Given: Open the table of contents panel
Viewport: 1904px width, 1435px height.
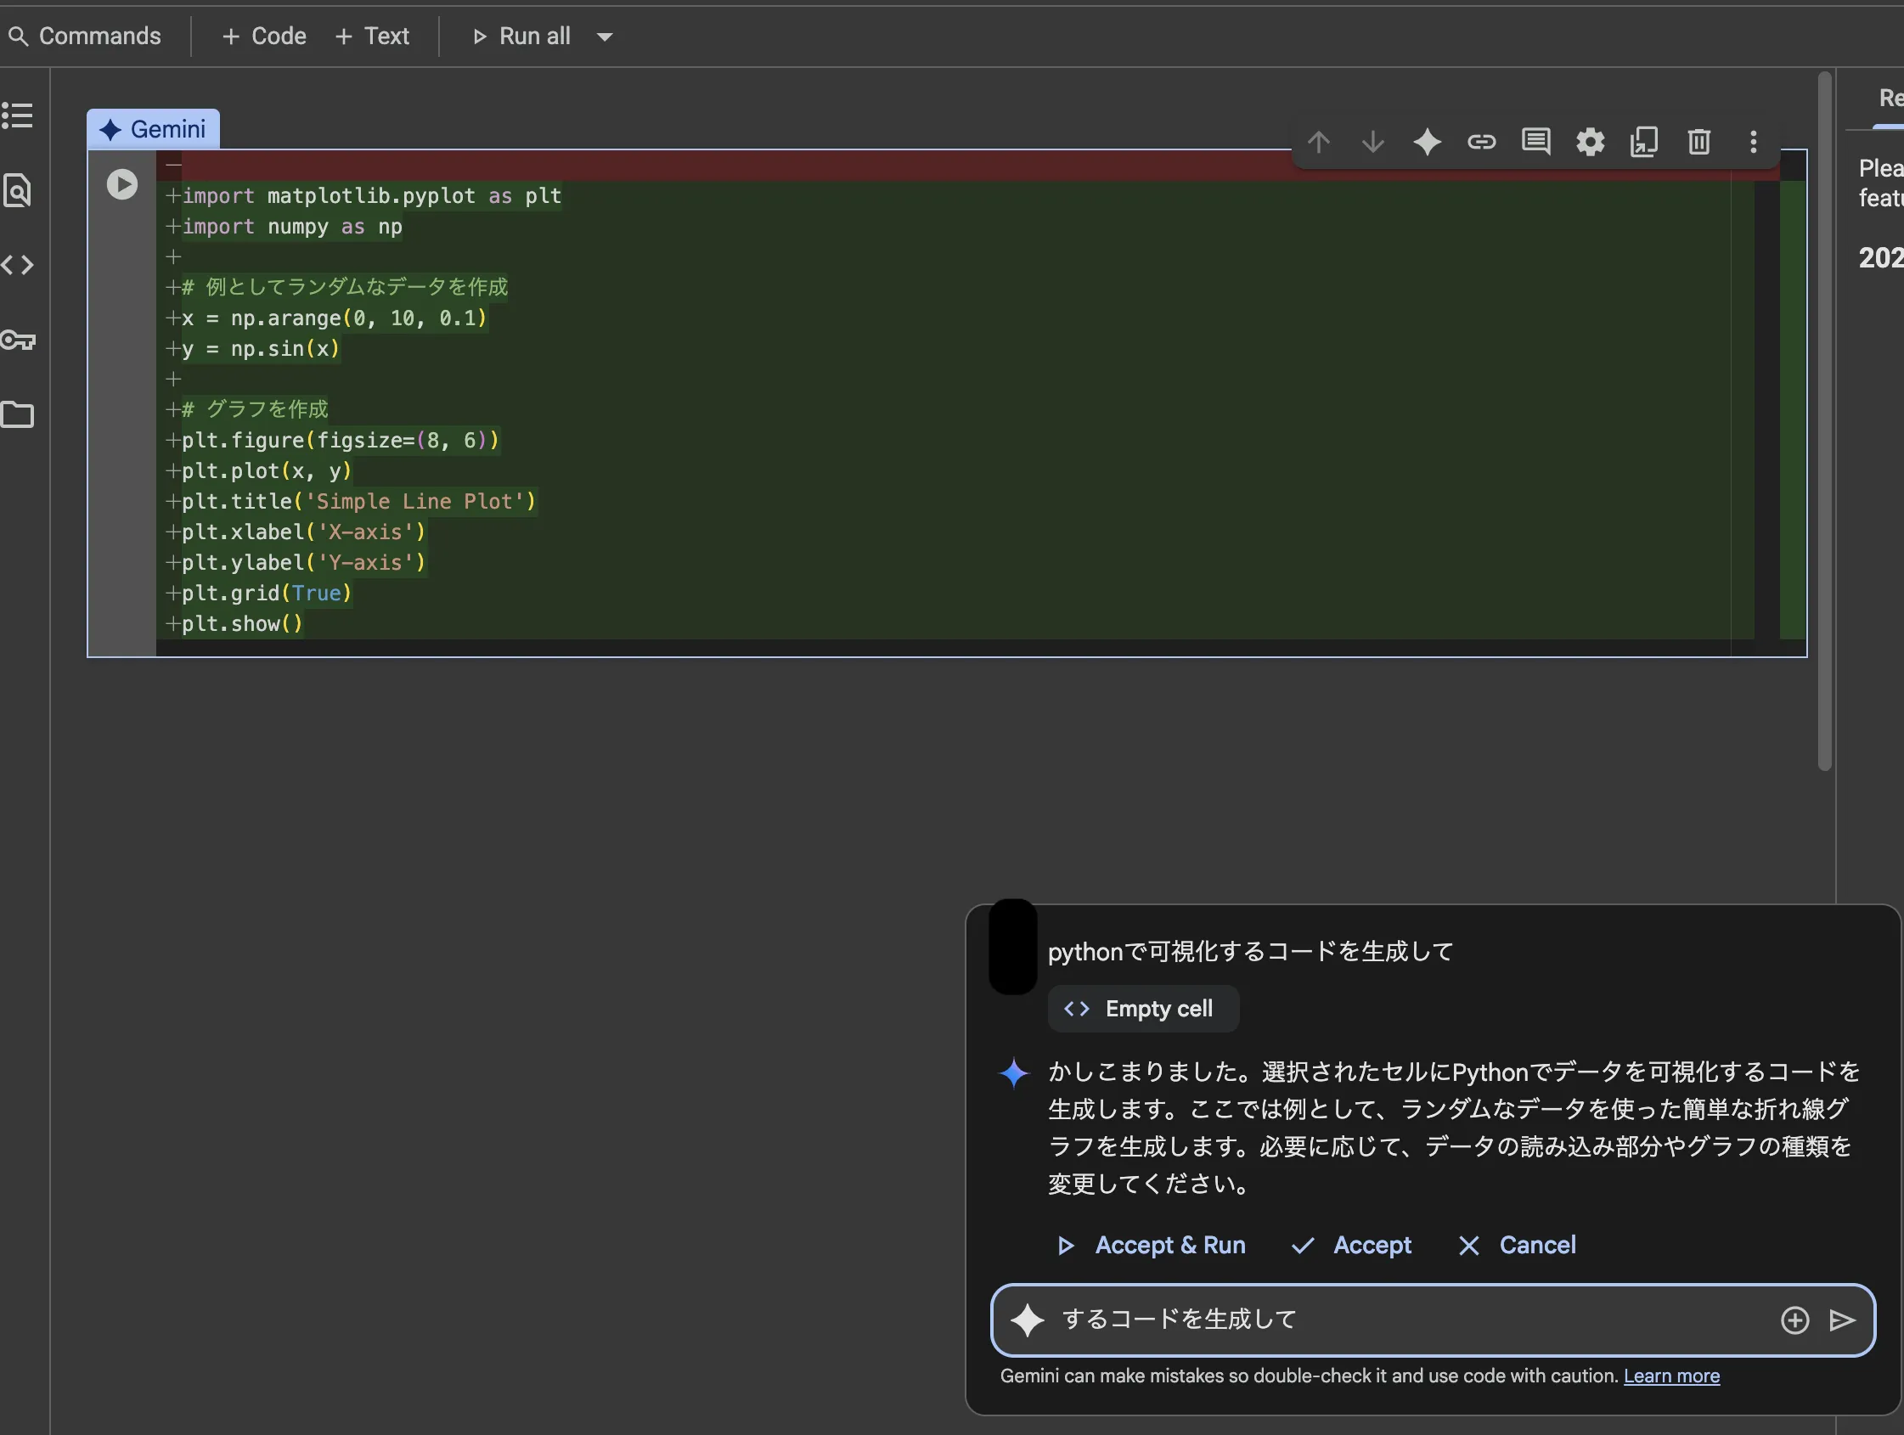Looking at the screenshot, I should tap(19, 115).
